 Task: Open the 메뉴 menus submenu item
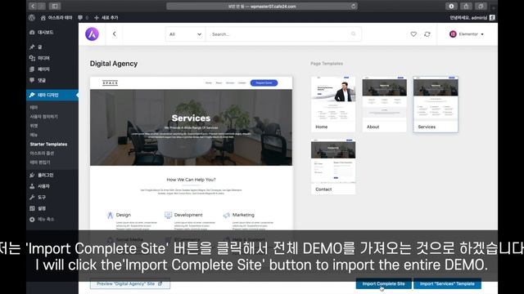(34, 135)
